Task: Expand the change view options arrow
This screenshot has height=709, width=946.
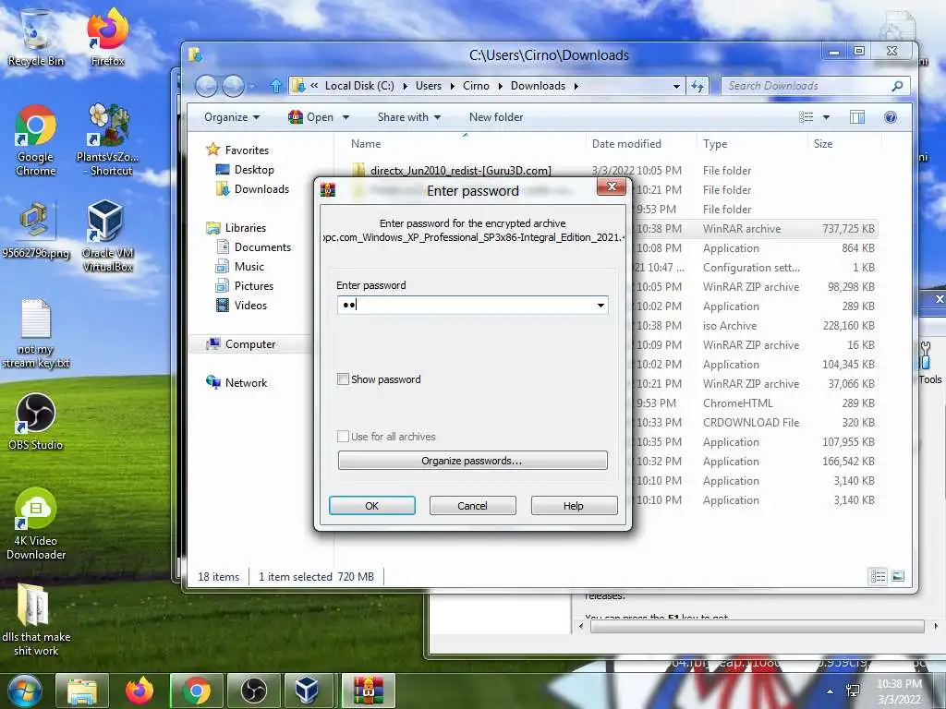Action: click(x=826, y=117)
